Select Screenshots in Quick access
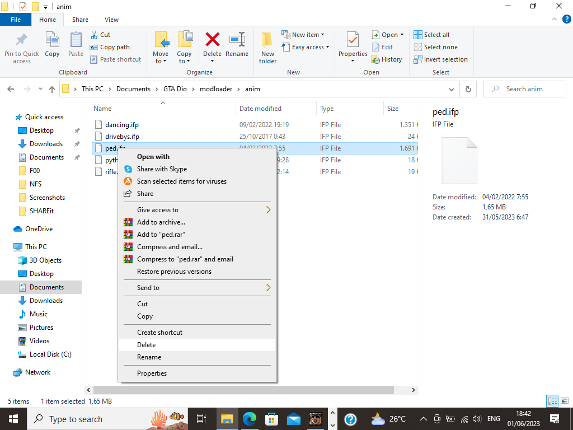573x430 pixels. click(x=47, y=198)
